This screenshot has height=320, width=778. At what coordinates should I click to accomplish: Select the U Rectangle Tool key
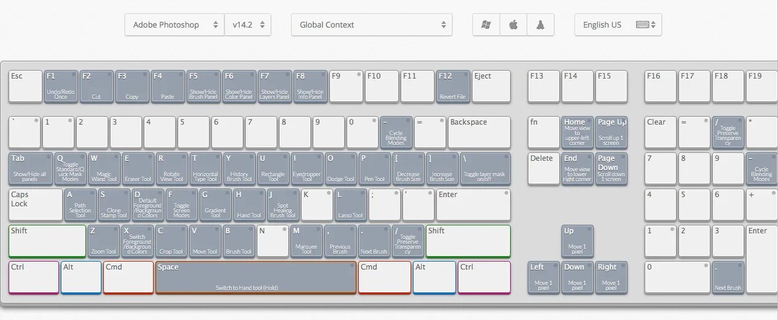[273, 169]
